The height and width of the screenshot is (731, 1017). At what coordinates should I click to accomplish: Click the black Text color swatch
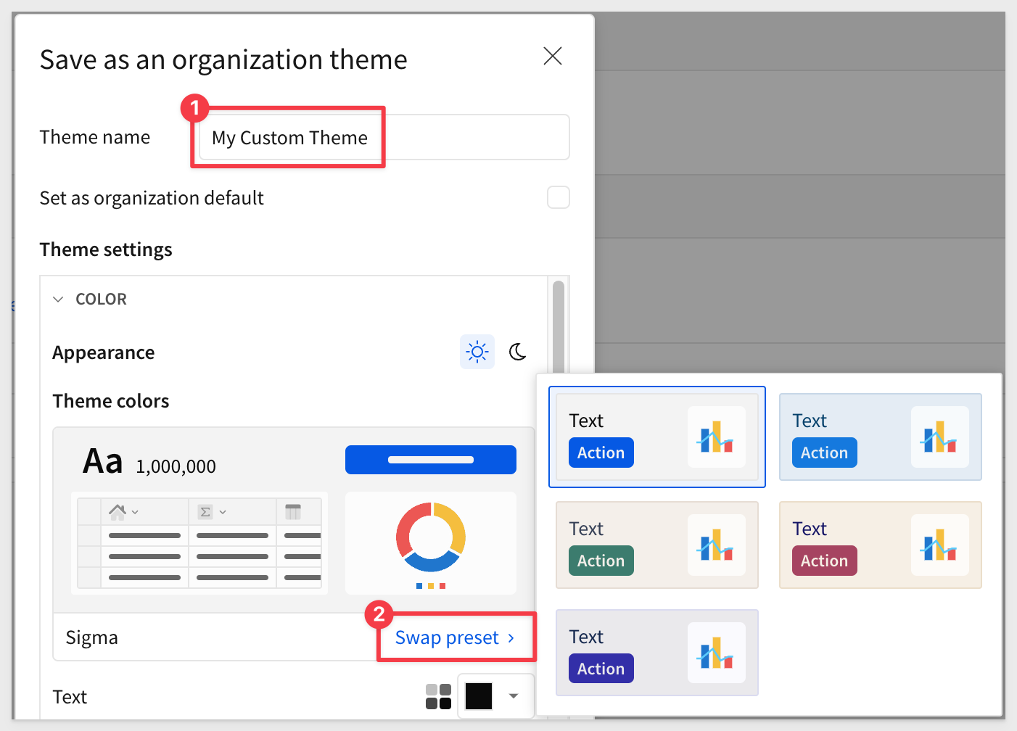pos(479,696)
